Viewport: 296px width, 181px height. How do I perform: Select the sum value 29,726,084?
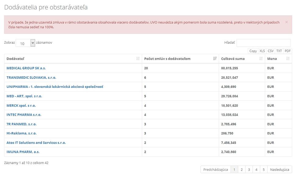click(x=229, y=96)
